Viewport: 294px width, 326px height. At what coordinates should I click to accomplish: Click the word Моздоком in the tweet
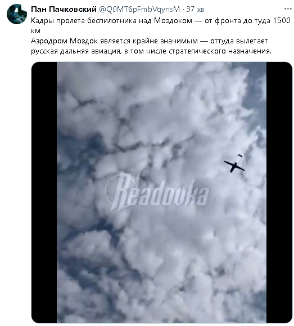click(x=173, y=21)
